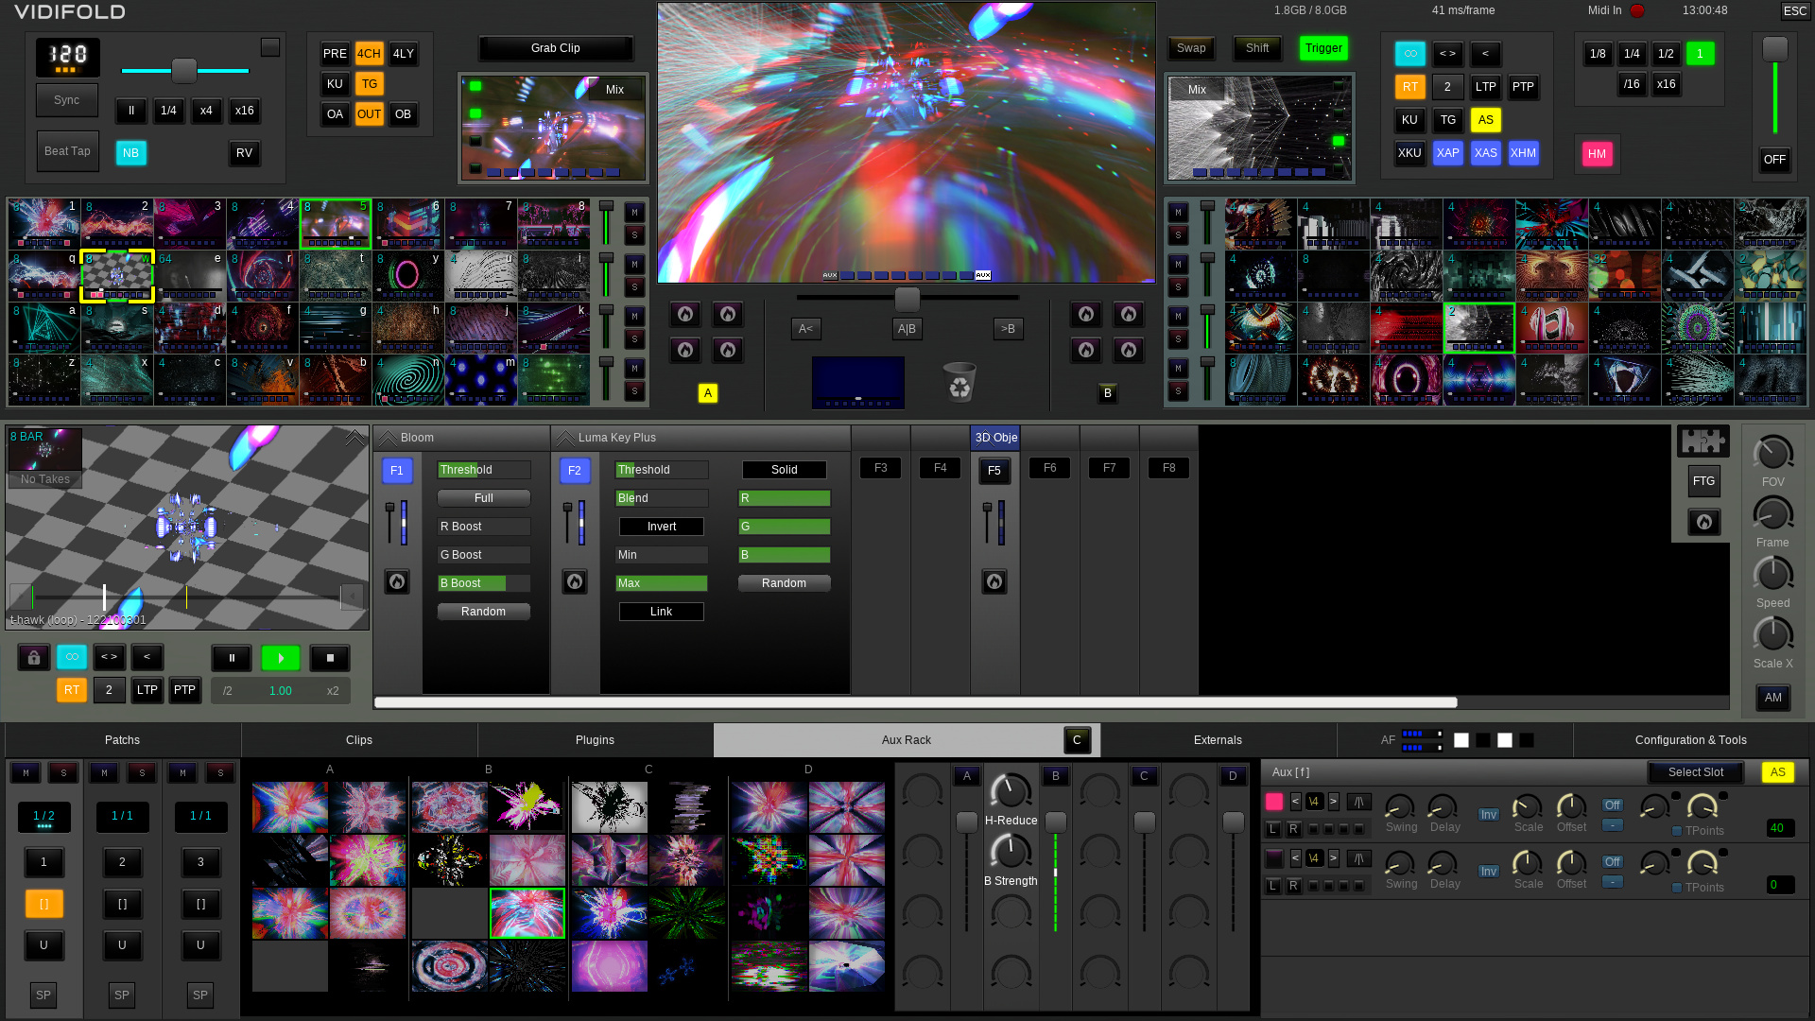
Task: Toggle the 4CH orange button
Action: pos(370,54)
